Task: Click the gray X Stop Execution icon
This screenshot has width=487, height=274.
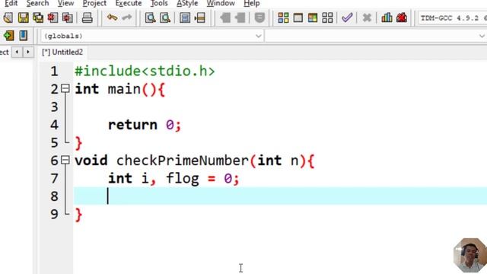Action: pos(367,18)
